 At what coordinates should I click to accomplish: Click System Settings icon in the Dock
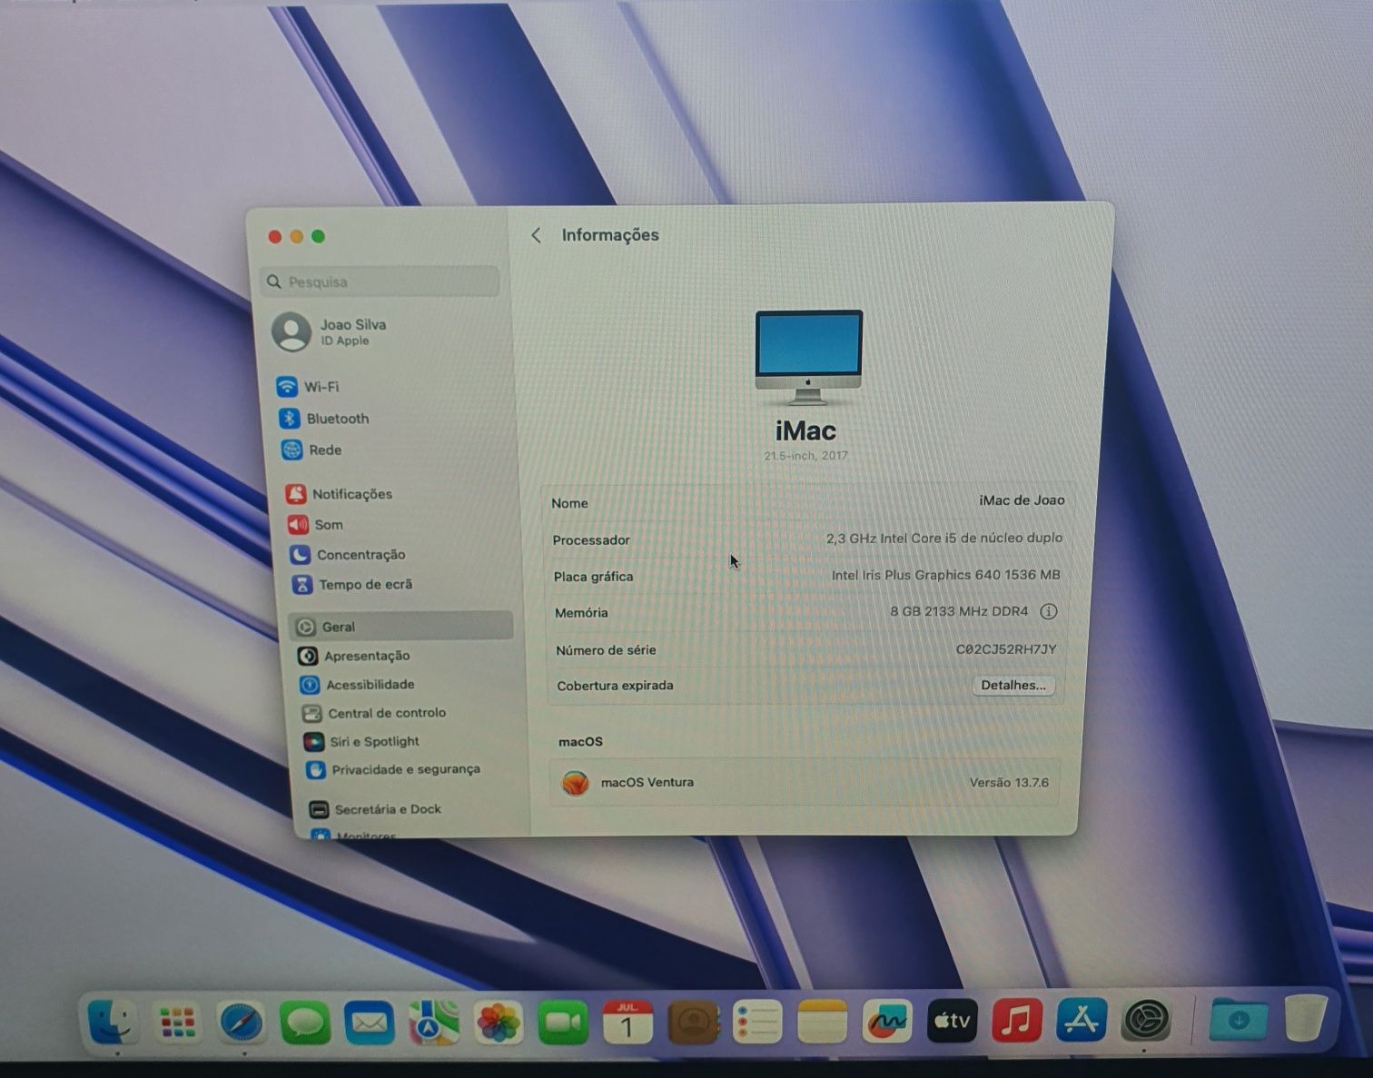point(1146,1020)
